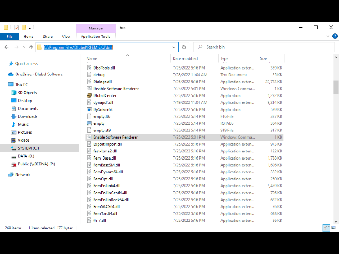Open OneDrive - Dlubal Software
Screen dimensions: 339x254
(39, 74)
